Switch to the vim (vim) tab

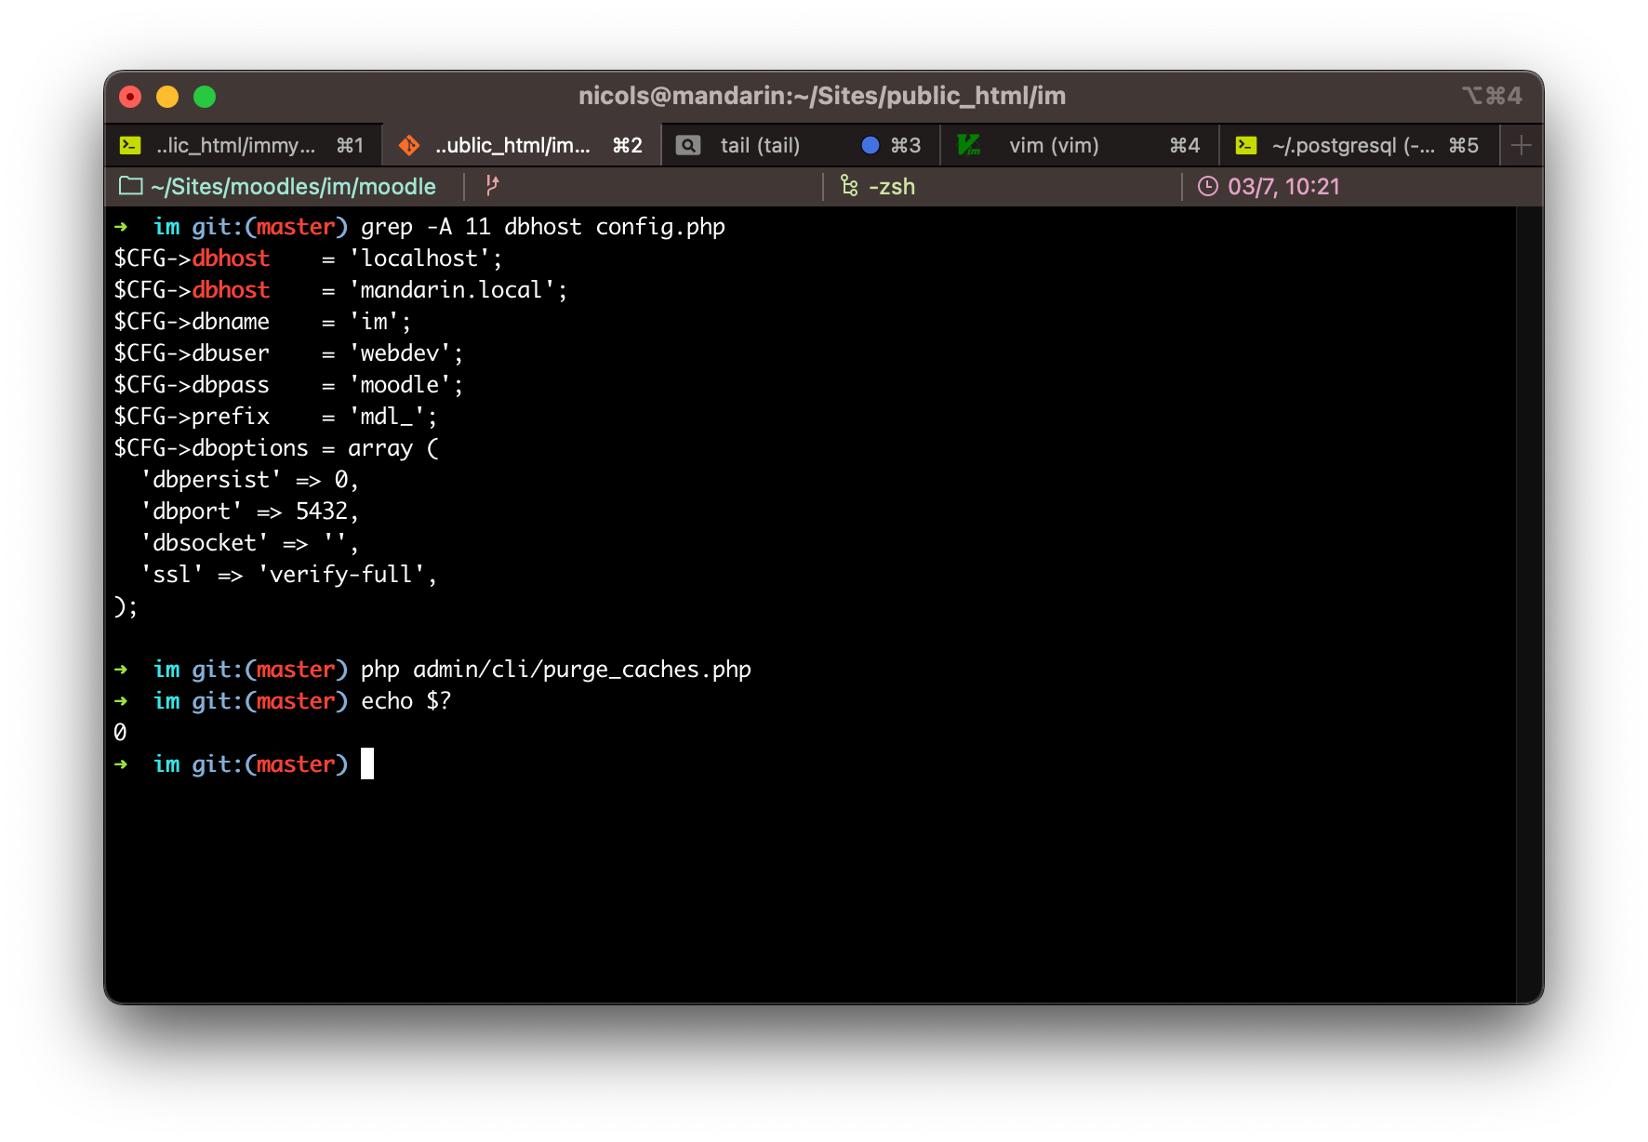tap(1079, 145)
